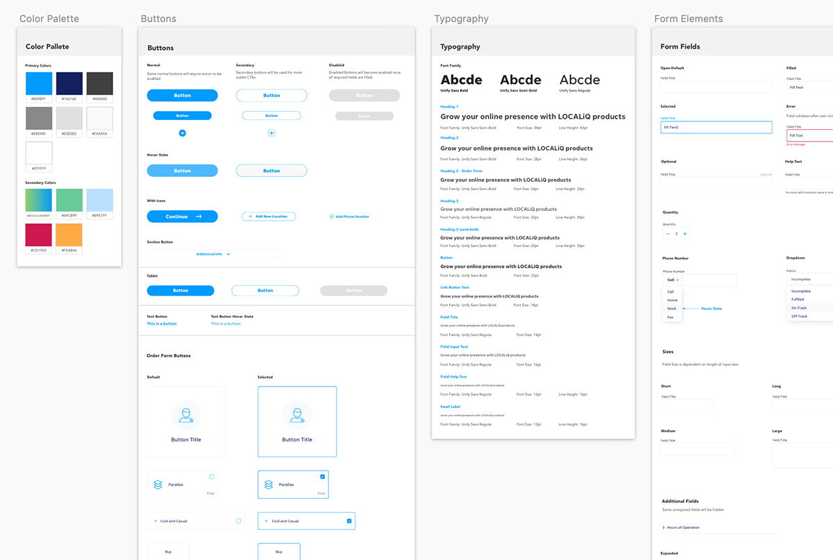The image size is (833, 560).
Task: Click the Optional text field
Action: coord(716,183)
